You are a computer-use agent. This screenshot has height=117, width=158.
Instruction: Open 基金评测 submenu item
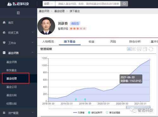[x=12, y=62]
